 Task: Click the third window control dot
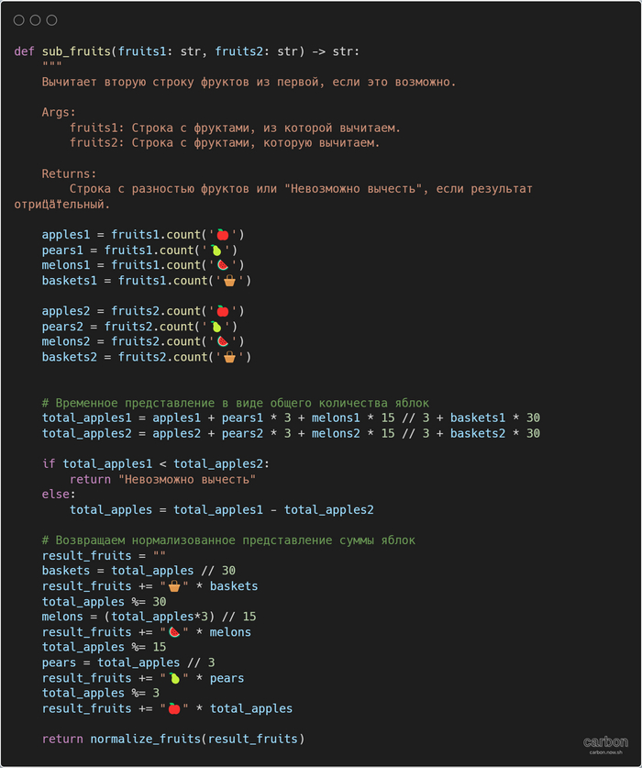51,20
